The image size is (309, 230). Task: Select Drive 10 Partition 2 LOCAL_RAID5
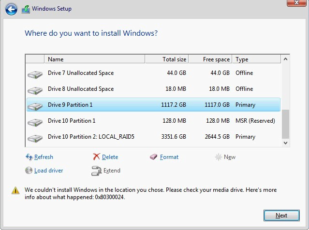(153, 137)
